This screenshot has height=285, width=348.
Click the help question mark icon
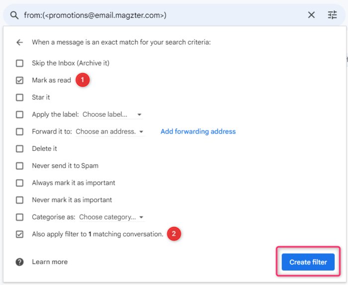[19, 262]
